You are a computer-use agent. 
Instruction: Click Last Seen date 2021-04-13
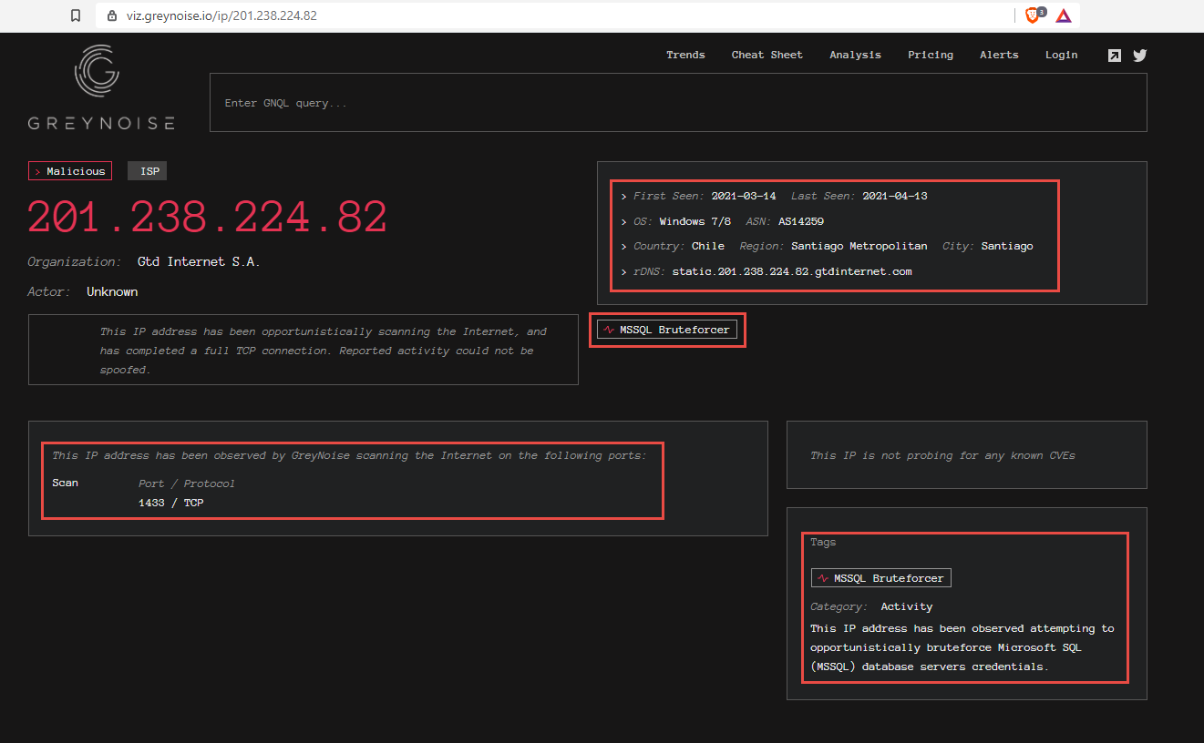(x=895, y=196)
